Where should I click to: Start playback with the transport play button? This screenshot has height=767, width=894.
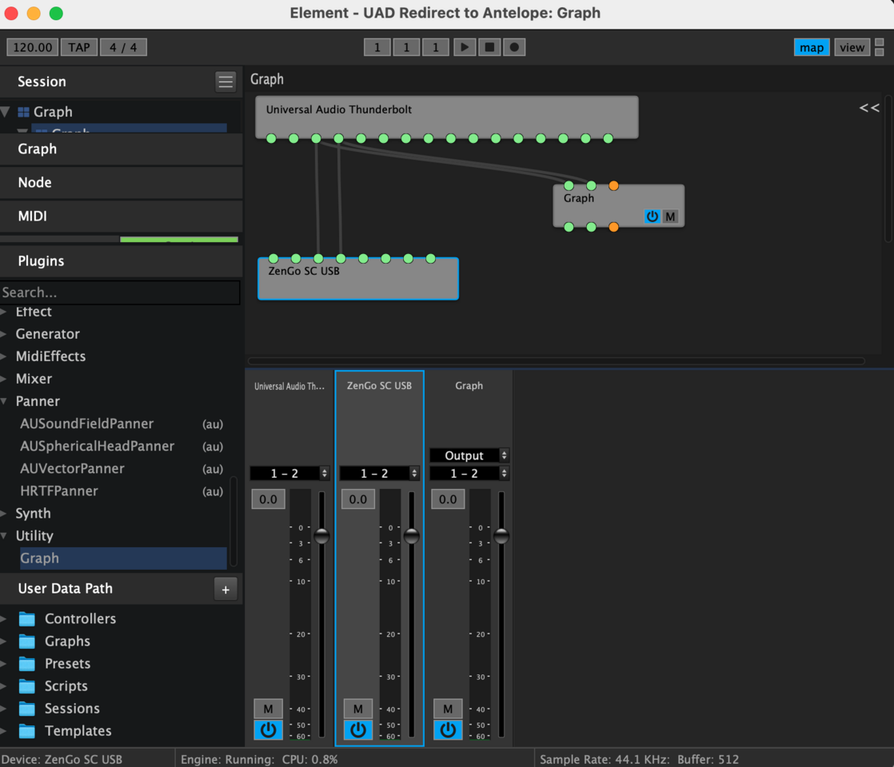coord(465,47)
